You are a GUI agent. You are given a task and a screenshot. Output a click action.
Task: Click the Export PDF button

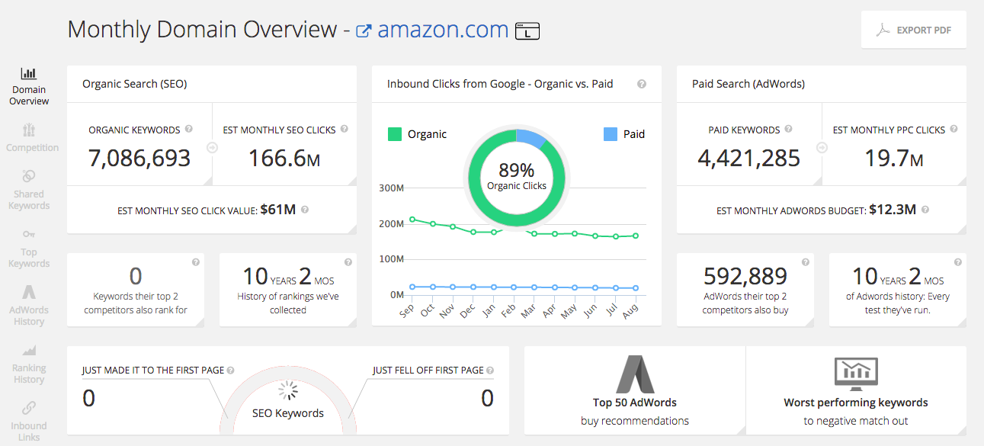(913, 29)
